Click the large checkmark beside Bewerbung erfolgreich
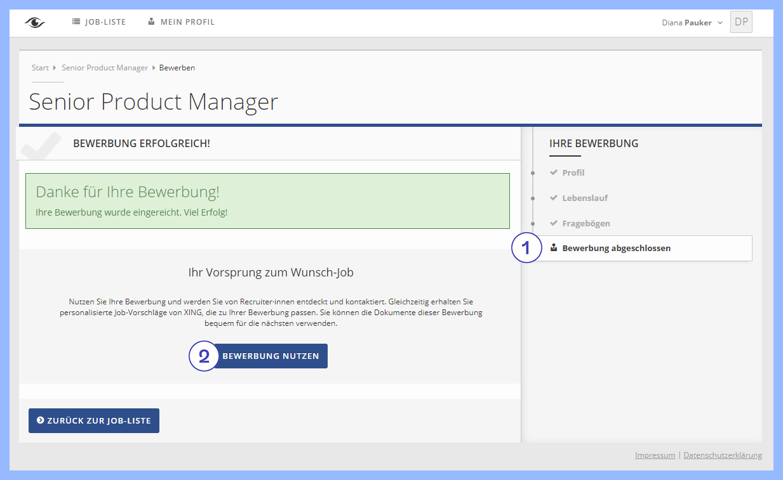The height and width of the screenshot is (480, 783). coord(41,145)
